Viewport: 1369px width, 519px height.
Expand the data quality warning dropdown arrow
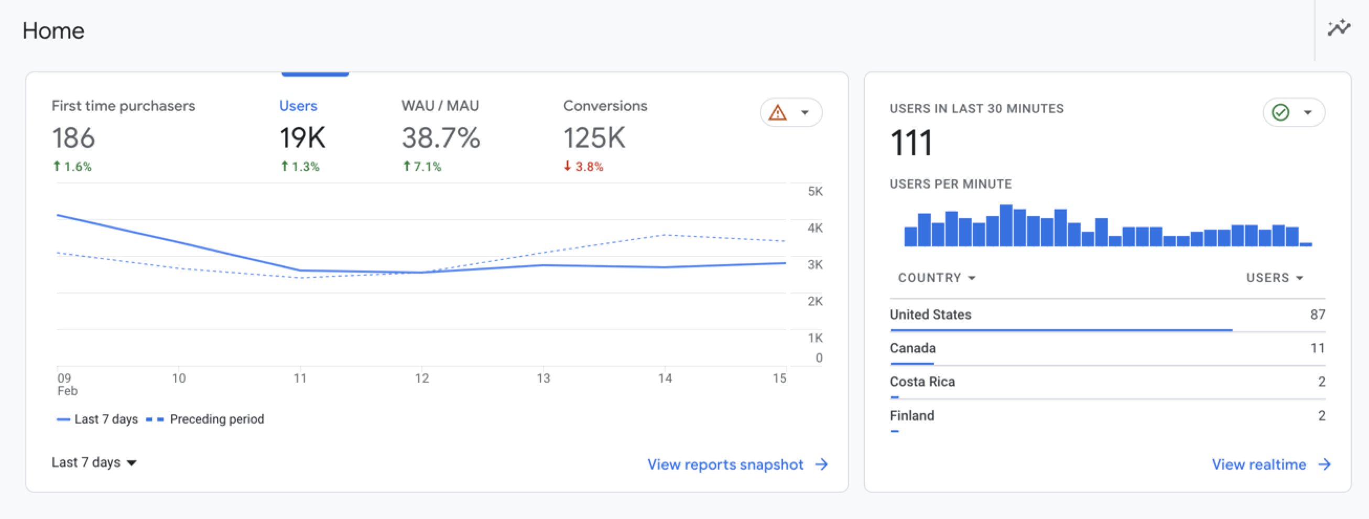(805, 113)
